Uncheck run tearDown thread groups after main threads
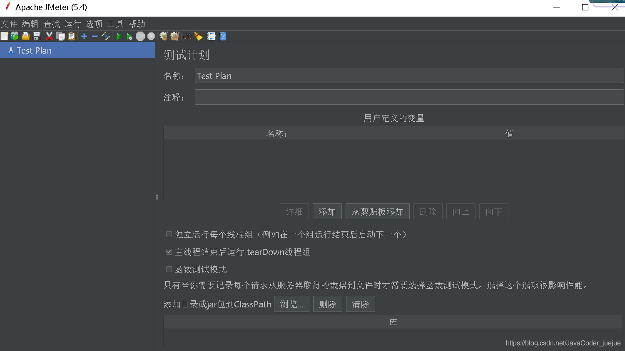Viewport: 625px width, 351px height. [169, 252]
